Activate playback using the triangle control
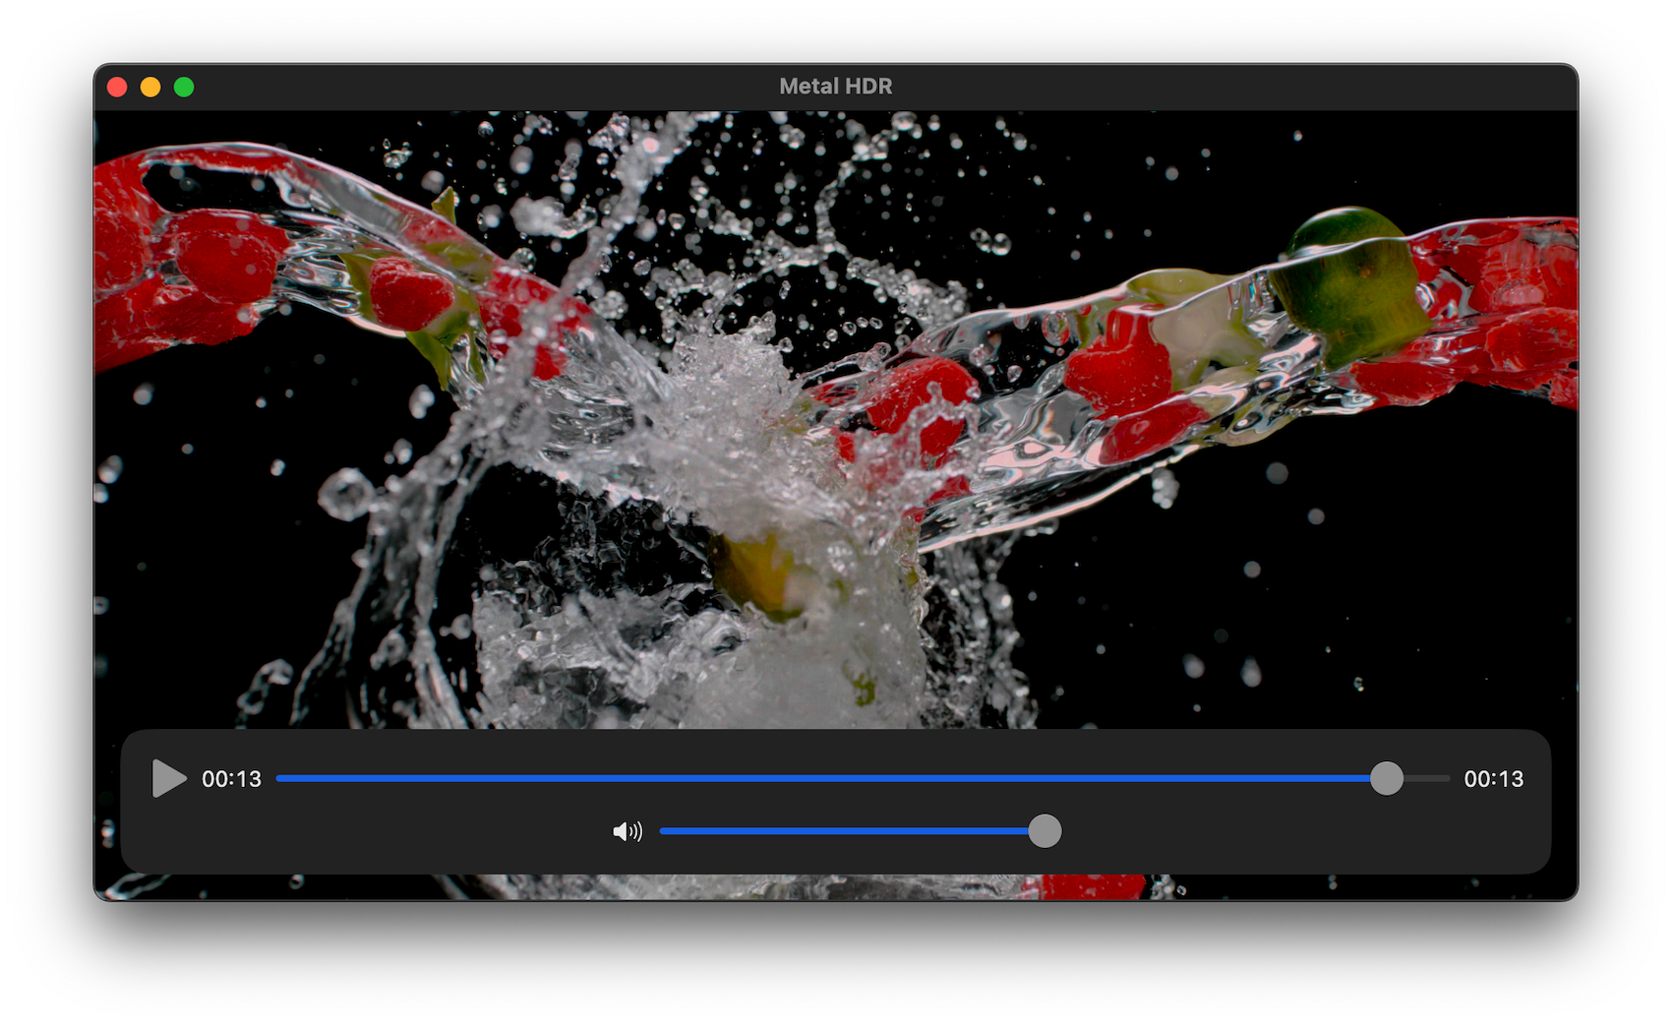The image size is (1672, 1025). coord(167,778)
